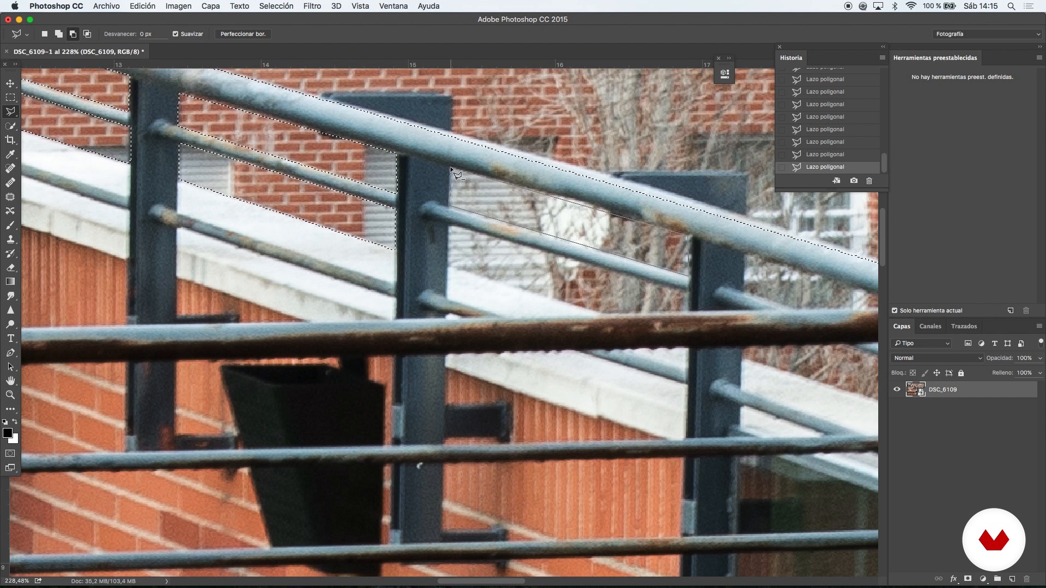1046x588 pixels.
Task: Select the Hand tool
Action: 10,381
